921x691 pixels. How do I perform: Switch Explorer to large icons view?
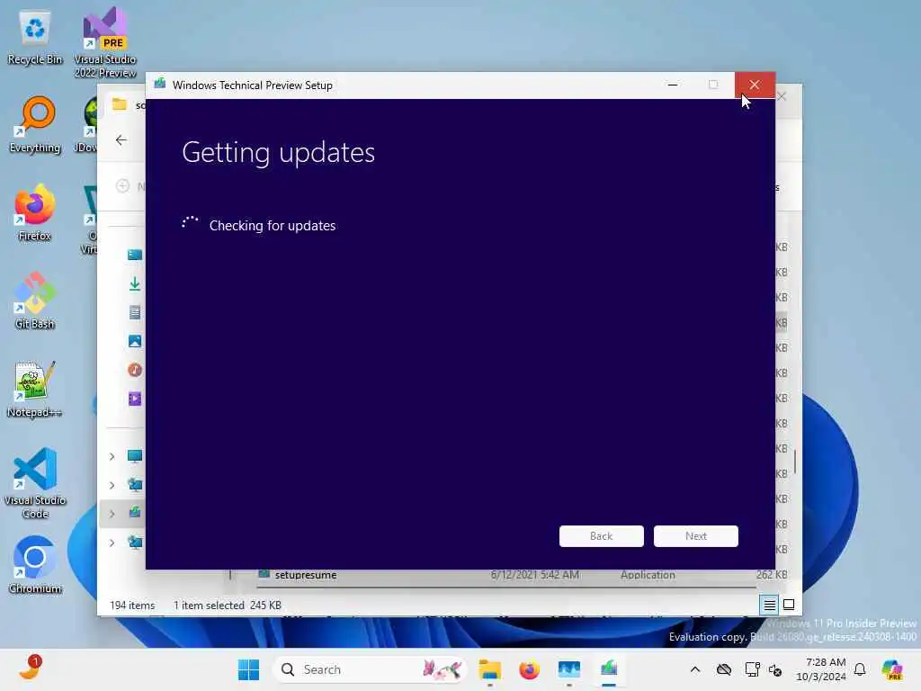pyautogui.click(x=789, y=605)
